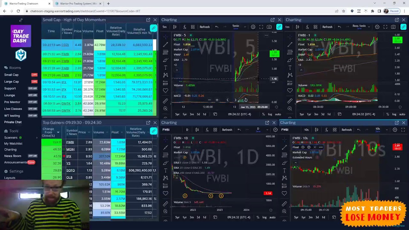The image size is (409, 230).
Task: Expand the Scanners submenu arrow
Action: 37,138
